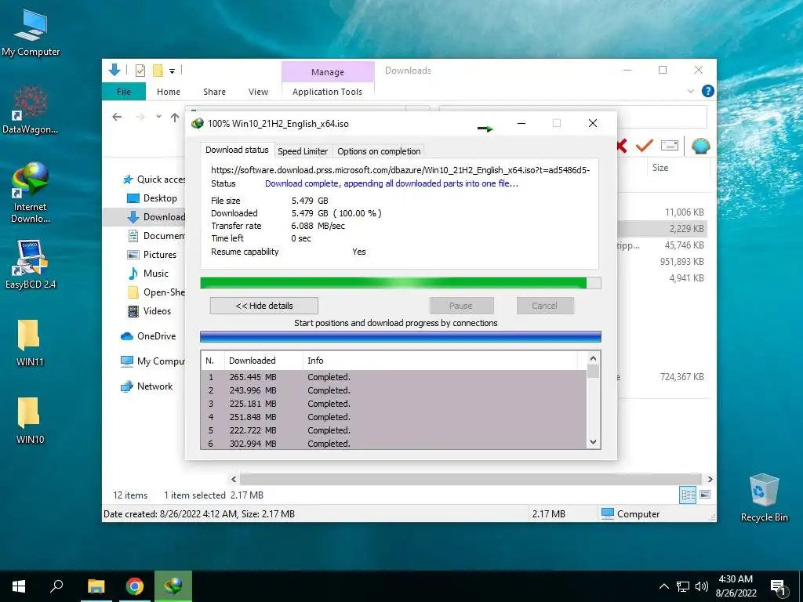The width and height of the screenshot is (803, 602).
Task: Open My Computer desktop icon
Action: pyautogui.click(x=31, y=33)
